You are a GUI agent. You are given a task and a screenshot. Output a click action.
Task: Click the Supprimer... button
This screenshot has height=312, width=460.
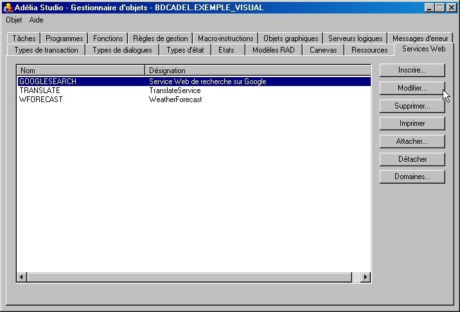412,106
